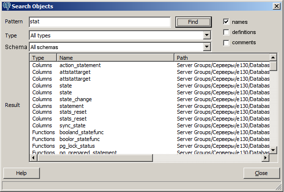284x192 pixels.
Task: Uncheck the names checkbox
Action: (226, 22)
